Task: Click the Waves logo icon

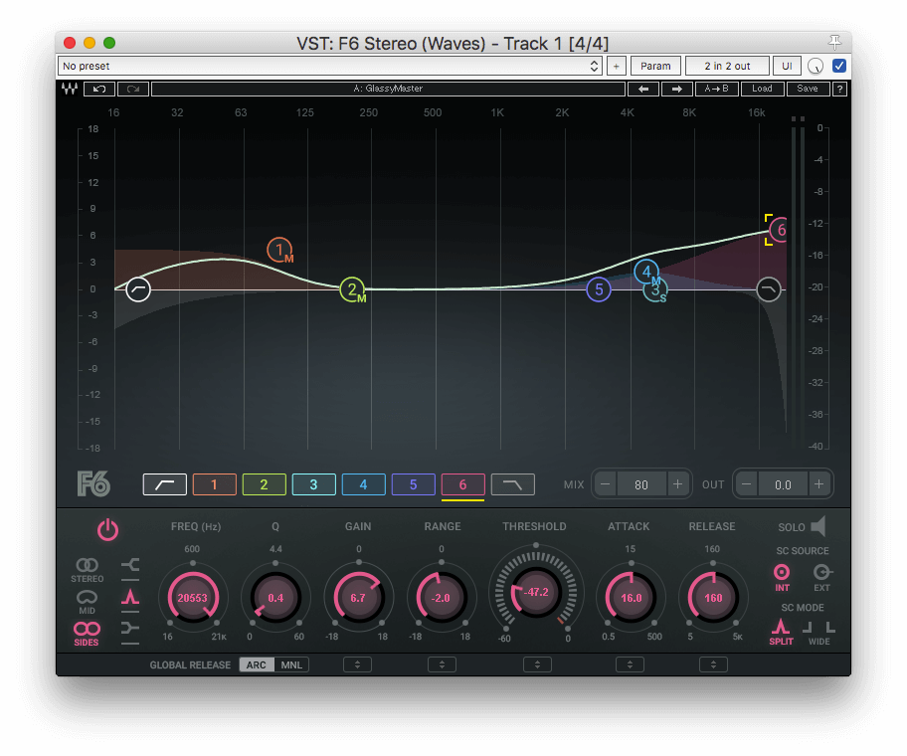Action: (x=70, y=89)
